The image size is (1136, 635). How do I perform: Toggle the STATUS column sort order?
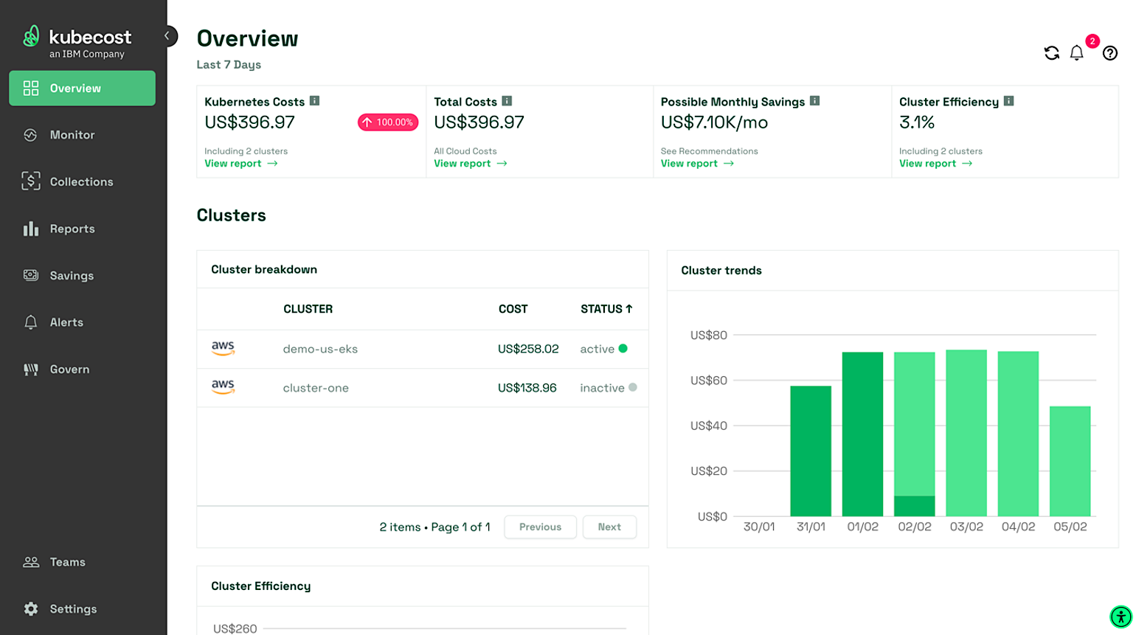pyautogui.click(x=606, y=309)
